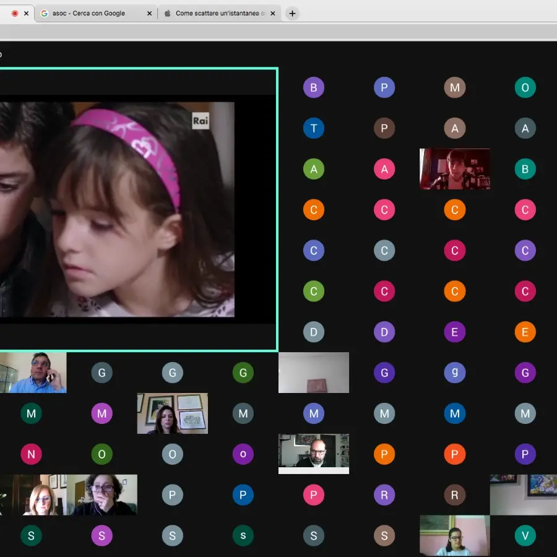Click the grey C participant avatar
Image resolution: width=557 pixels, height=557 pixels.
pos(384,251)
